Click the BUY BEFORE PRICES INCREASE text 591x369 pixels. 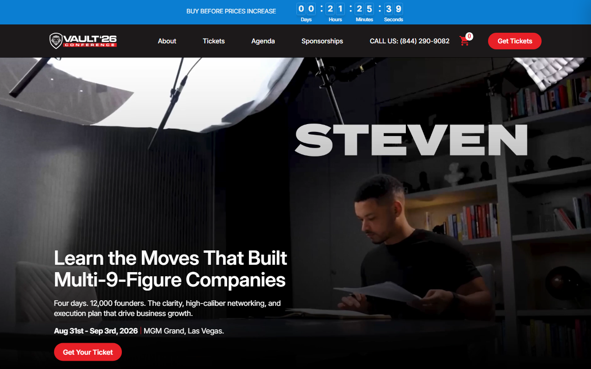pos(231,11)
